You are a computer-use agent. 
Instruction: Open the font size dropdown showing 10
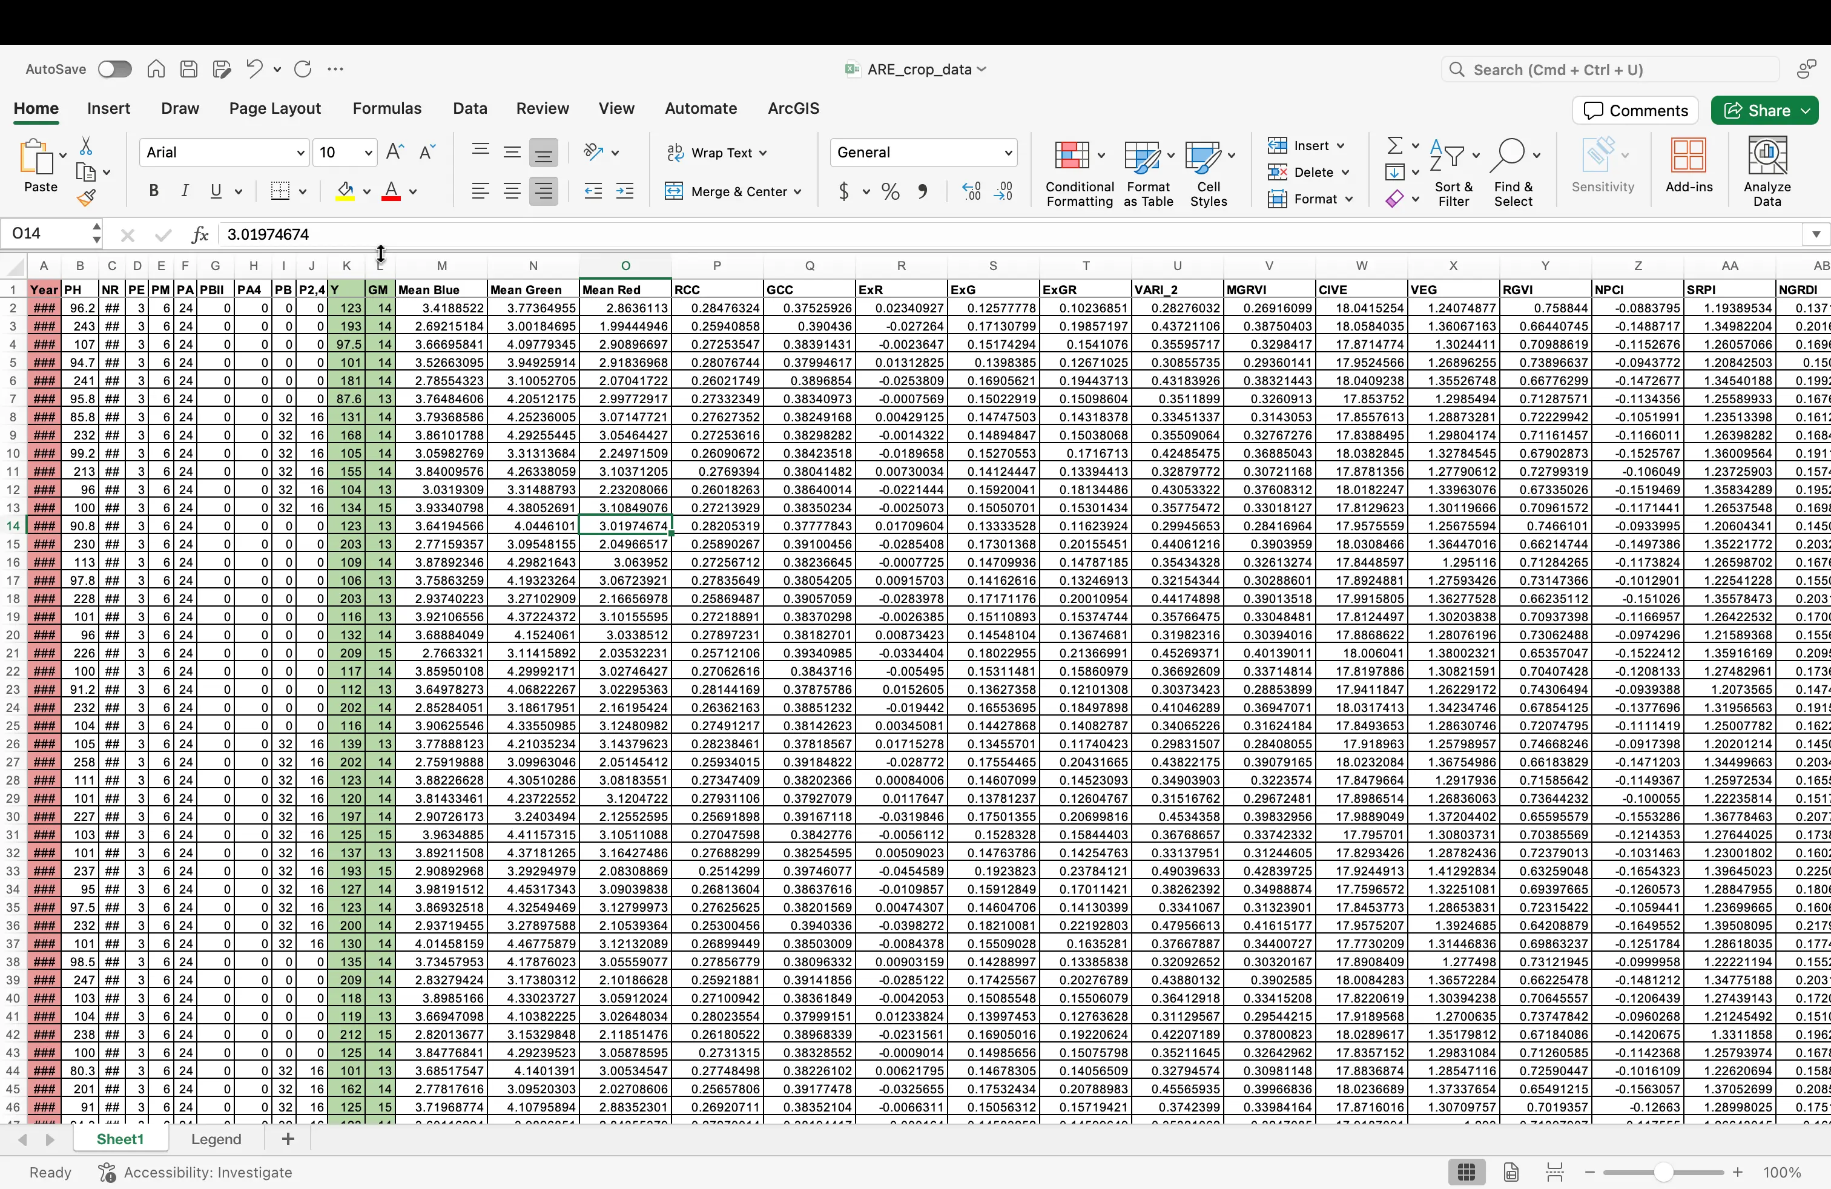(369, 153)
